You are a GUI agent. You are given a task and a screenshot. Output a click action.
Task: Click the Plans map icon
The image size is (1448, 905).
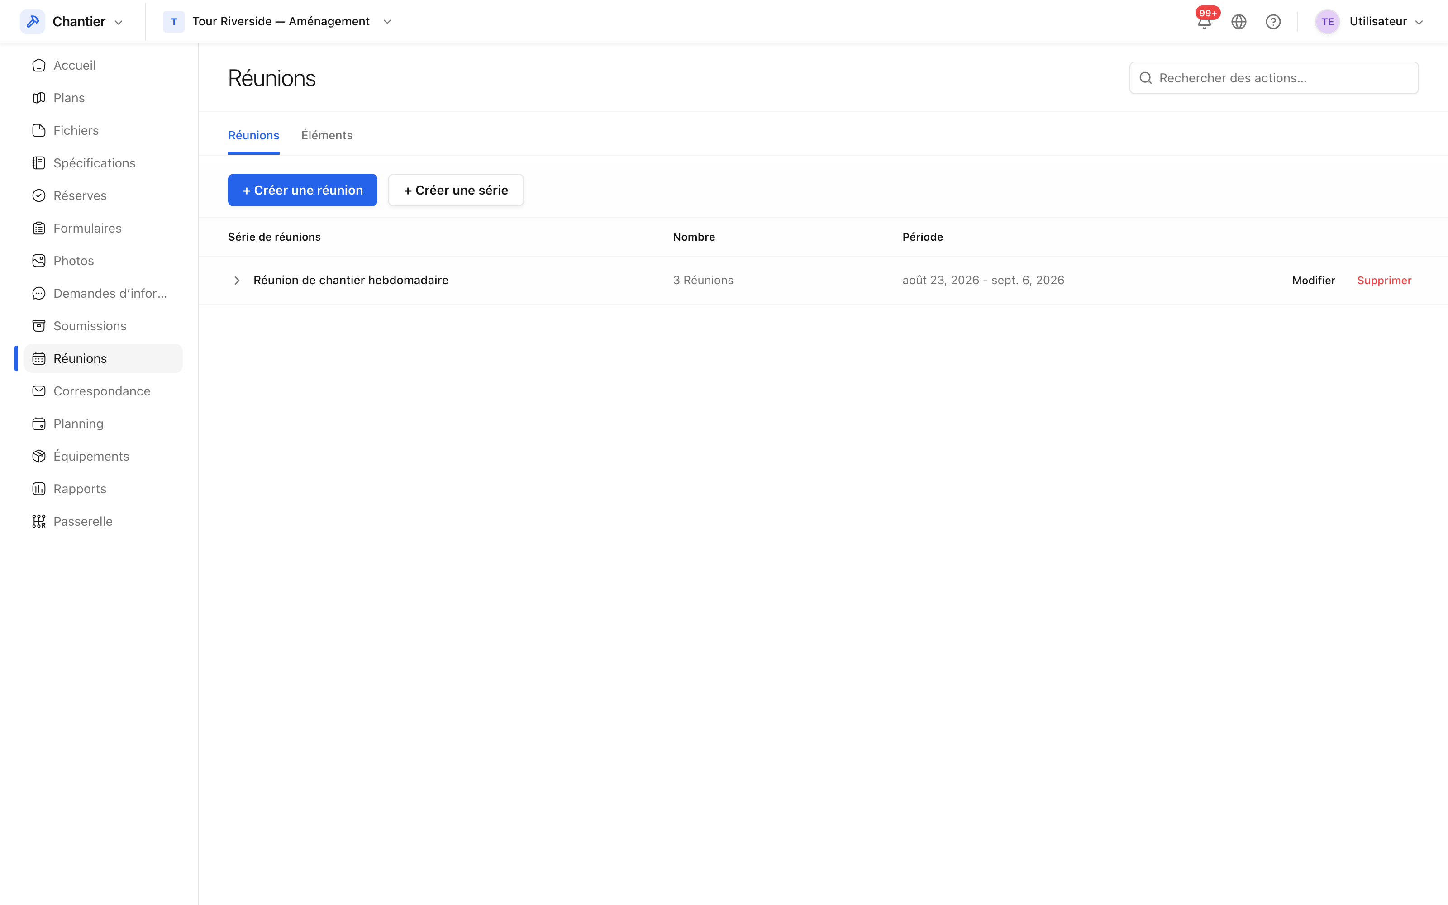(x=39, y=98)
